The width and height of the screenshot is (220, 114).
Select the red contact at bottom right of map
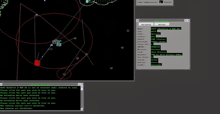tap(111, 68)
